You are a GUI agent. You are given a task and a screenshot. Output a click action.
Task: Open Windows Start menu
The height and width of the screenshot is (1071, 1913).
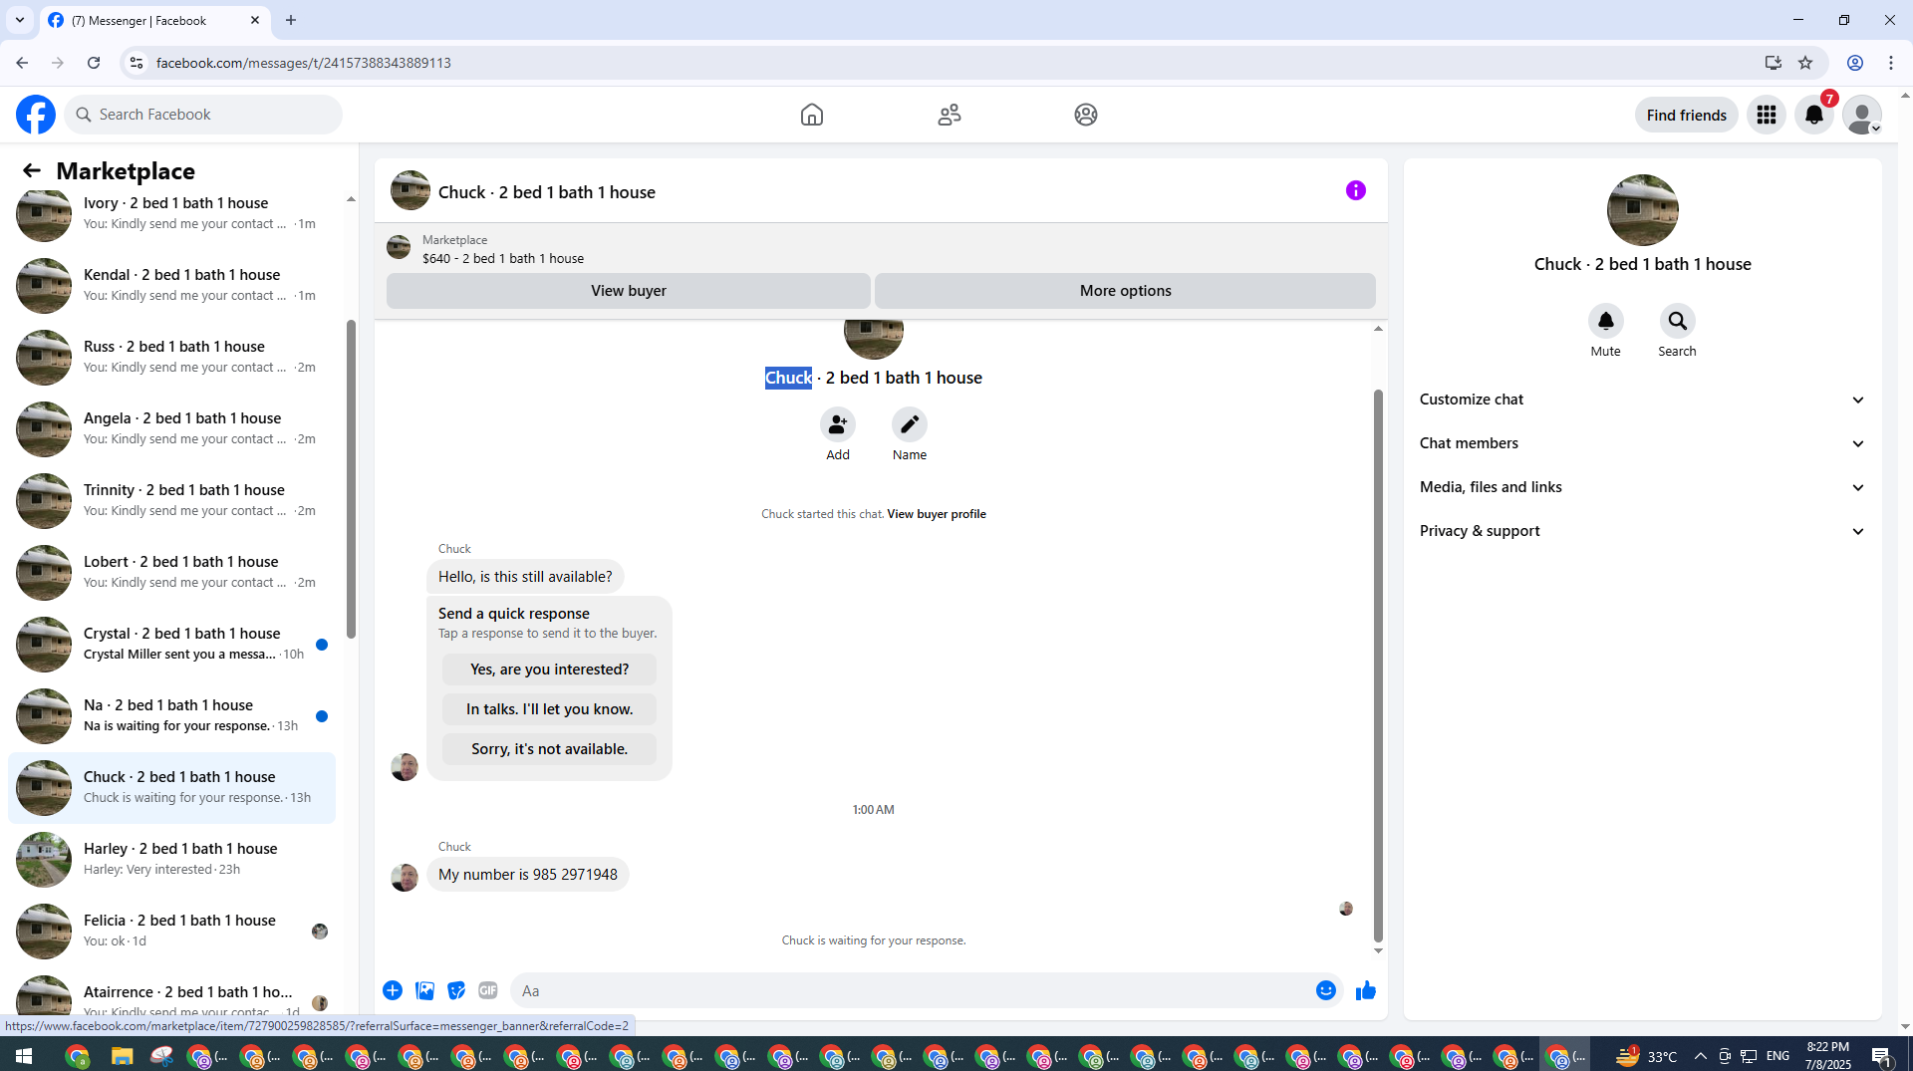coord(24,1056)
